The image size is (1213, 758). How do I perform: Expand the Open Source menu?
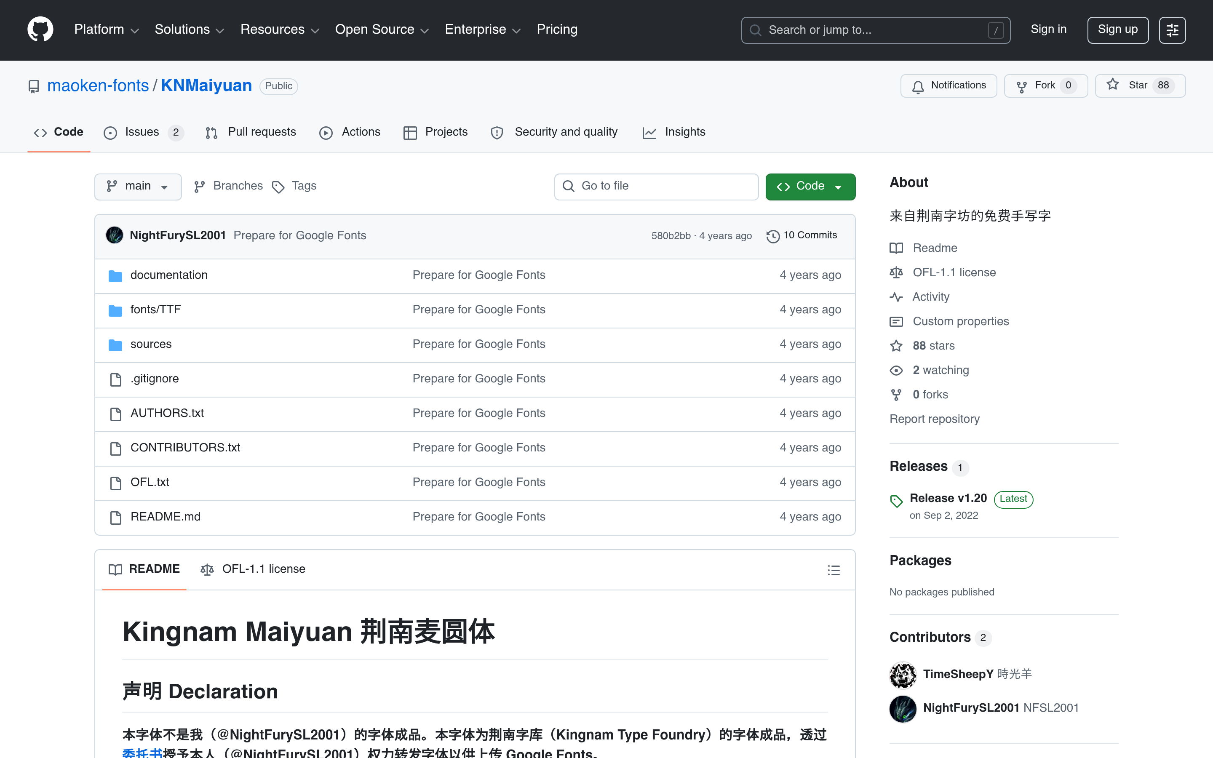(x=382, y=29)
